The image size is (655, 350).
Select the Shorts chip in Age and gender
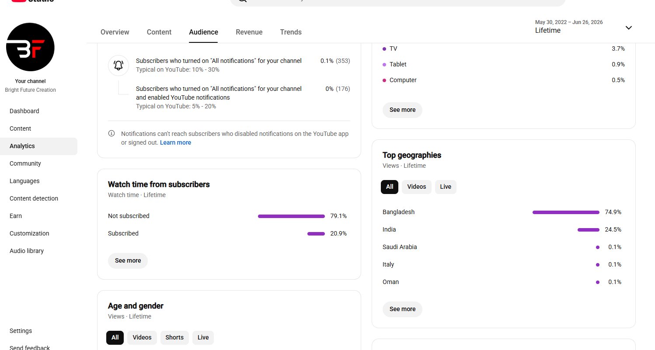(174, 337)
